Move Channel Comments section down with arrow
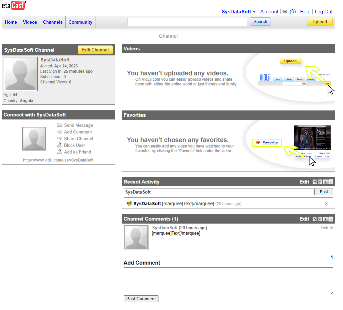Viewport: 343px width, 310px height. coord(320,219)
